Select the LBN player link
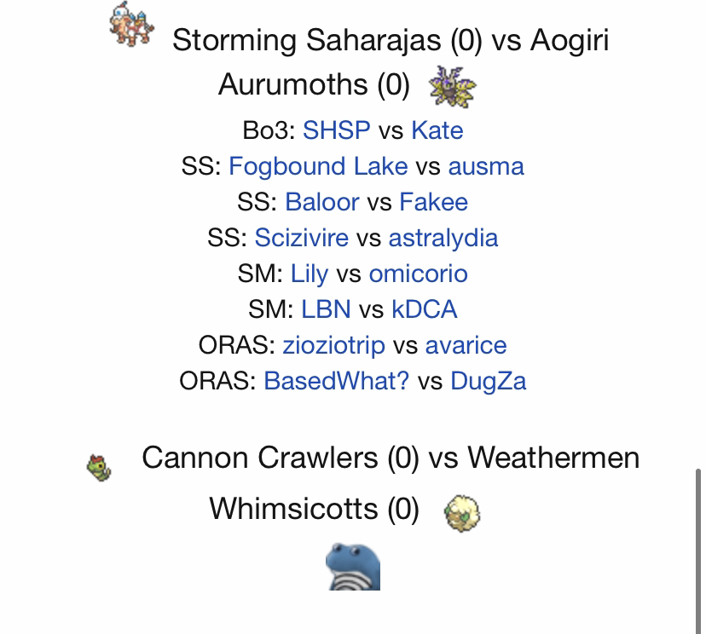 pos(326,309)
